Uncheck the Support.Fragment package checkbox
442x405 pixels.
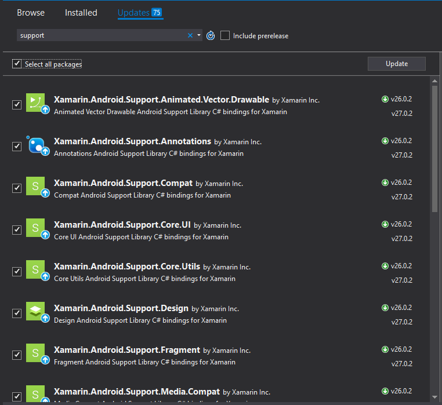click(17, 355)
